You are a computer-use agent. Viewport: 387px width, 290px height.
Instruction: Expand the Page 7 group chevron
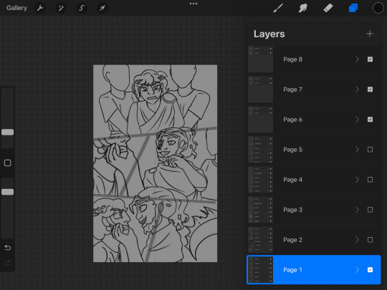click(357, 90)
